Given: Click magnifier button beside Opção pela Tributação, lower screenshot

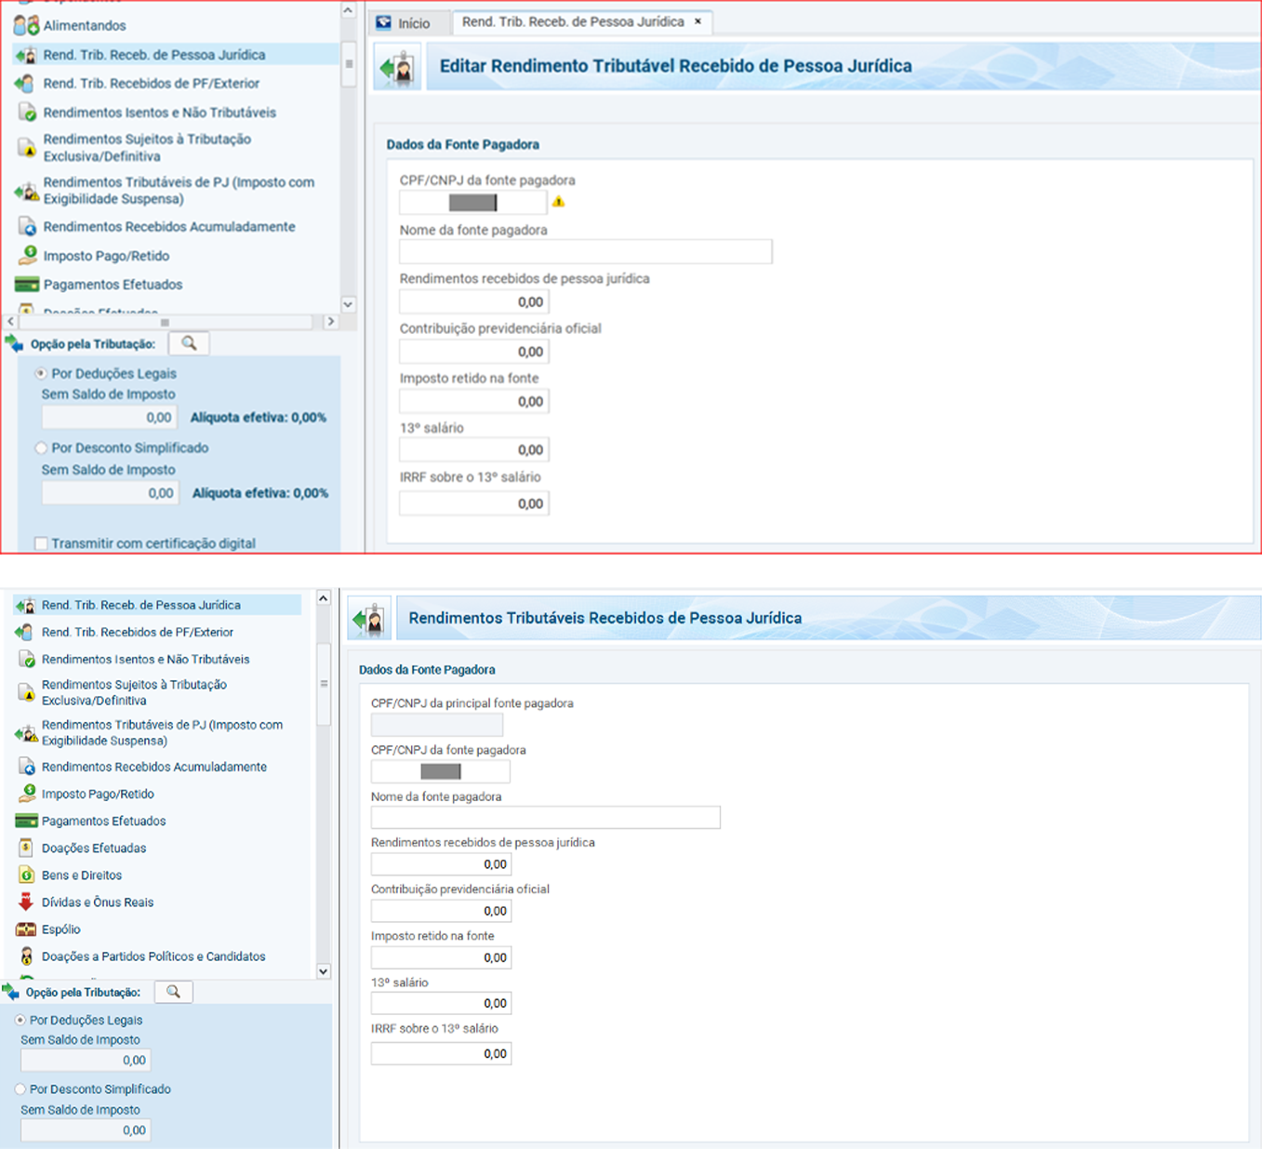Looking at the screenshot, I should click(x=173, y=992).
